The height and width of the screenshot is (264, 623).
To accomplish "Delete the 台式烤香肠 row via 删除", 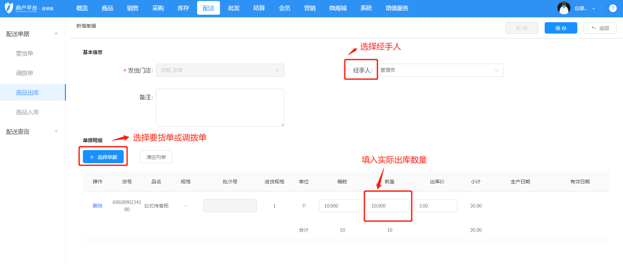I will [x=97, y=206].
